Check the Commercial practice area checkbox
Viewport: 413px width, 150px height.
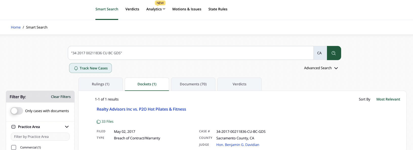(x=14, y=147)
